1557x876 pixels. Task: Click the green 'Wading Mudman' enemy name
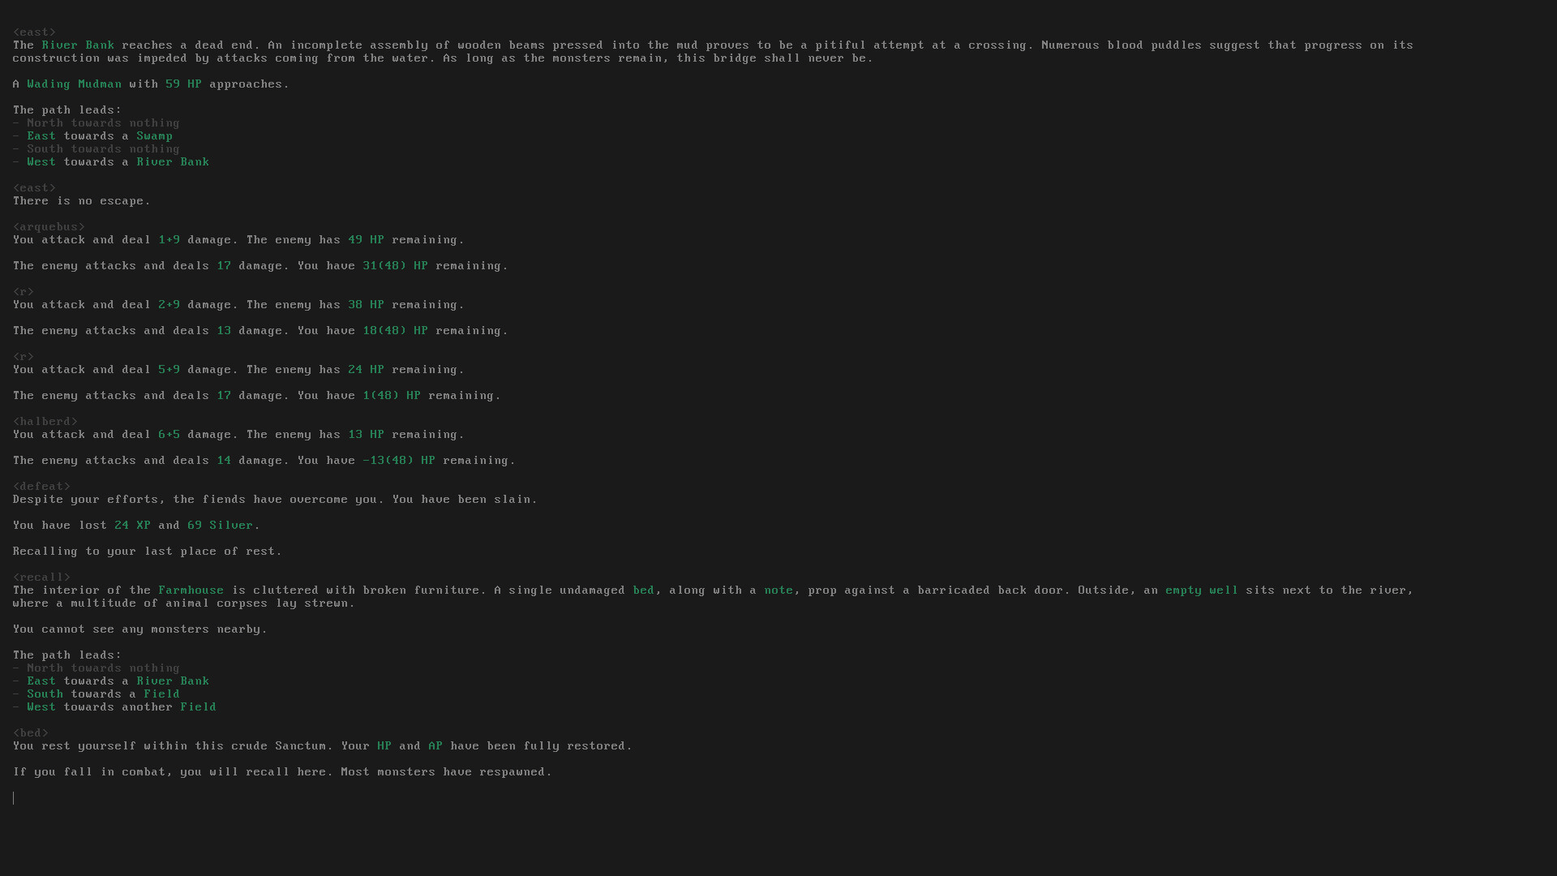tap(74, 84)
